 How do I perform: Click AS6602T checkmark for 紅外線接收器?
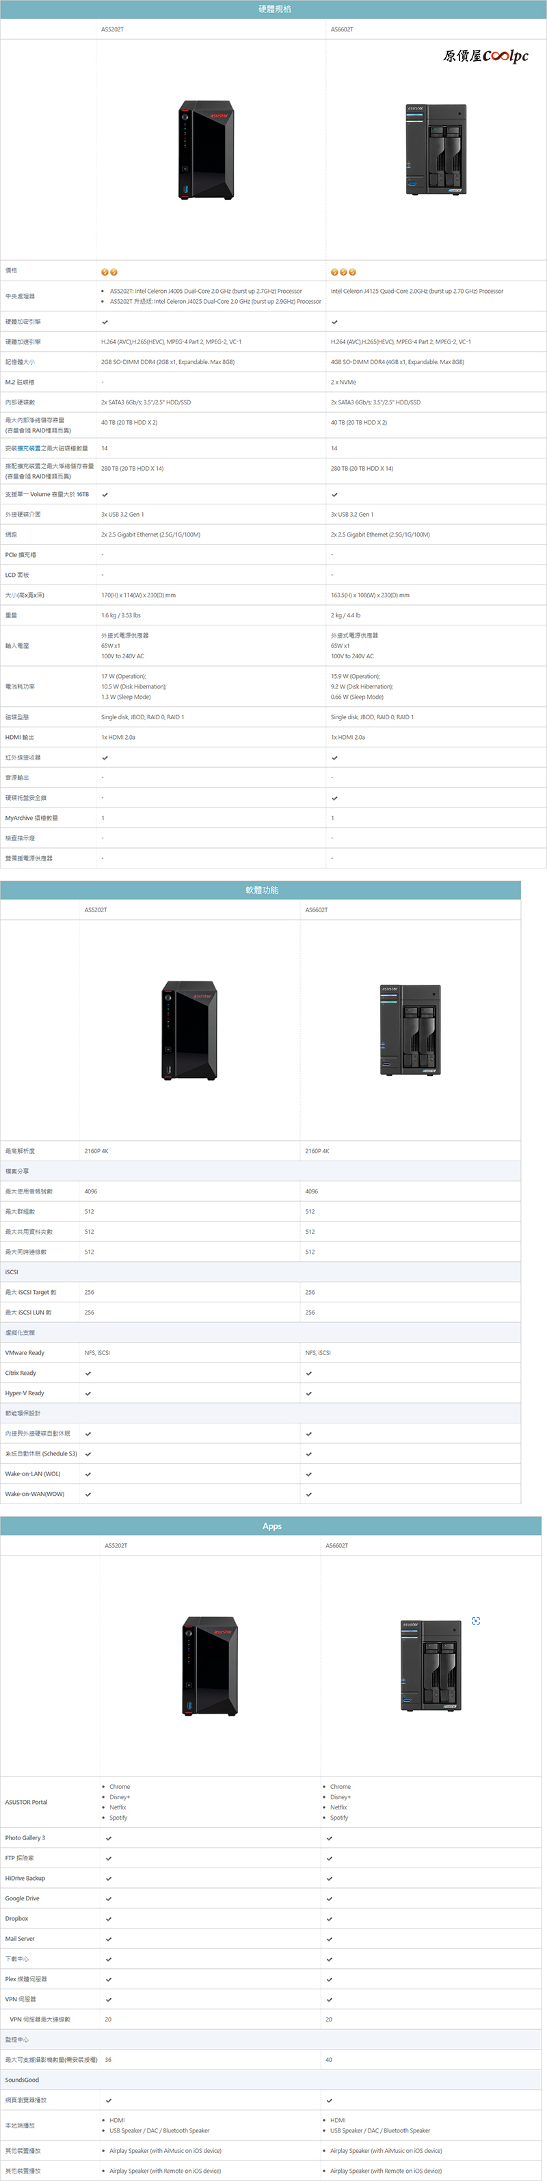[x=334, y=758]
